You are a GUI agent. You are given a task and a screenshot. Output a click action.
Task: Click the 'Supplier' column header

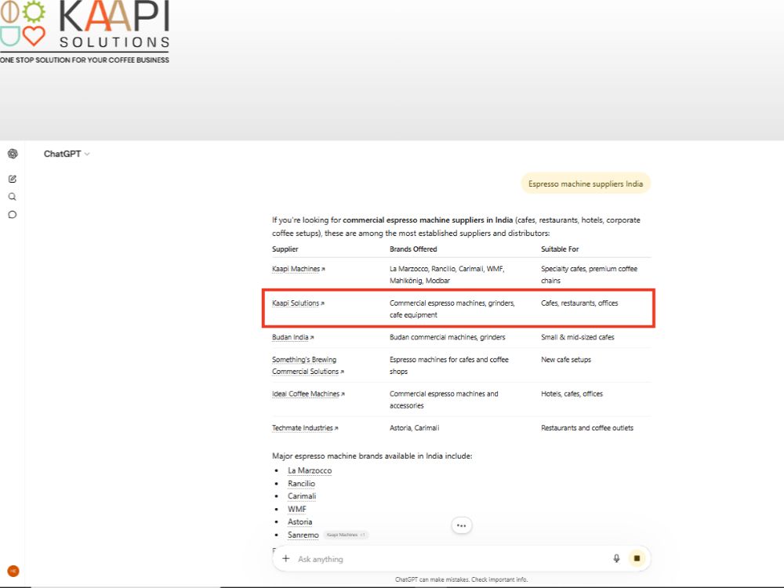tap(285, 249)
